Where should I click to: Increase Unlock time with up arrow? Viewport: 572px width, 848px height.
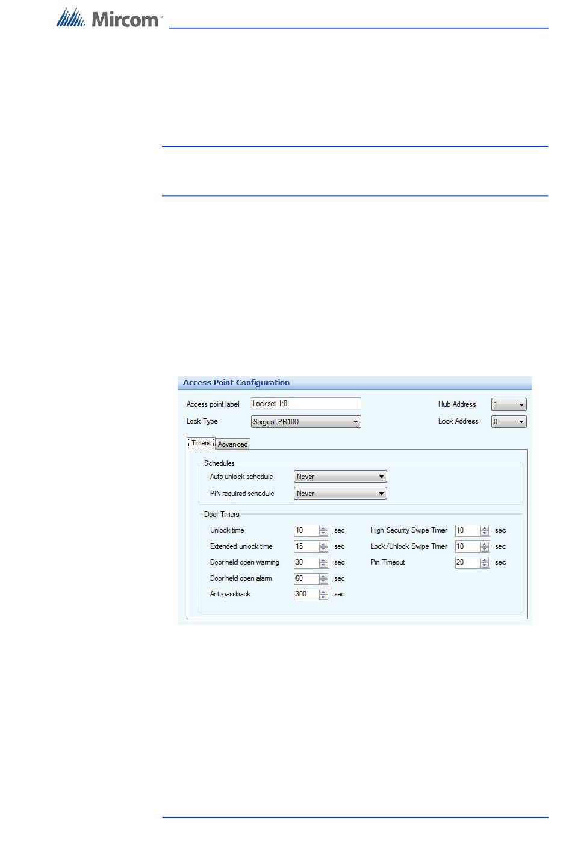[324, 528]
